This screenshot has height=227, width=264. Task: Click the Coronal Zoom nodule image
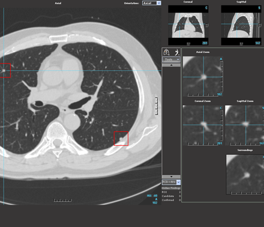click(x=203, y=125)
